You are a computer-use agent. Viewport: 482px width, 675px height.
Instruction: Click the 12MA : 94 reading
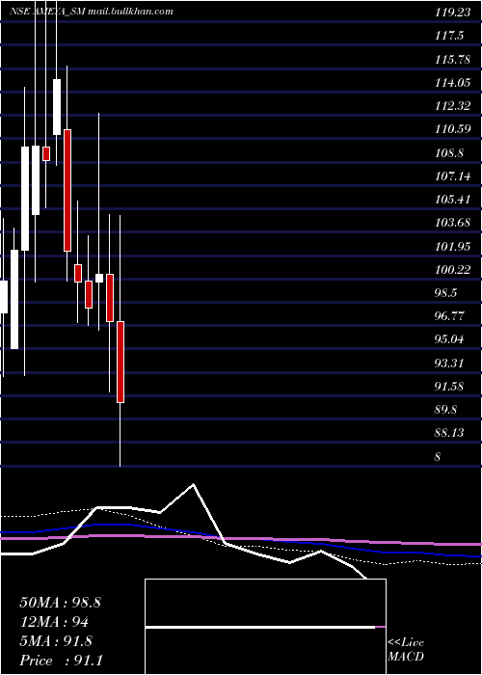(x=54, y=622)
